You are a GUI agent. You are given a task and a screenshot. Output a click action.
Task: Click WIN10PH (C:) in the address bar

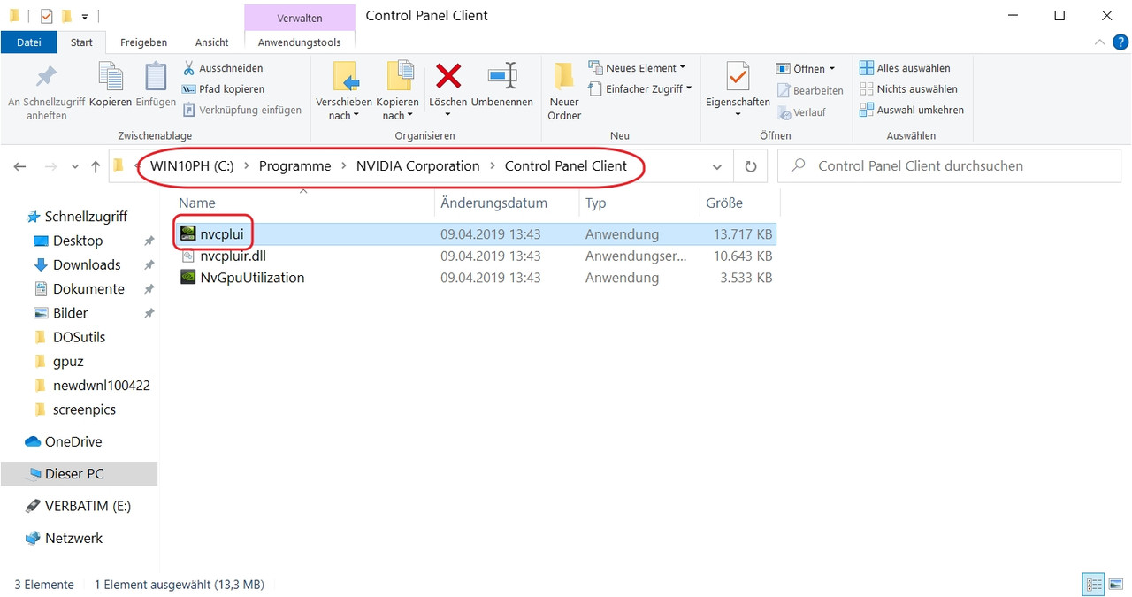[192, 165]
